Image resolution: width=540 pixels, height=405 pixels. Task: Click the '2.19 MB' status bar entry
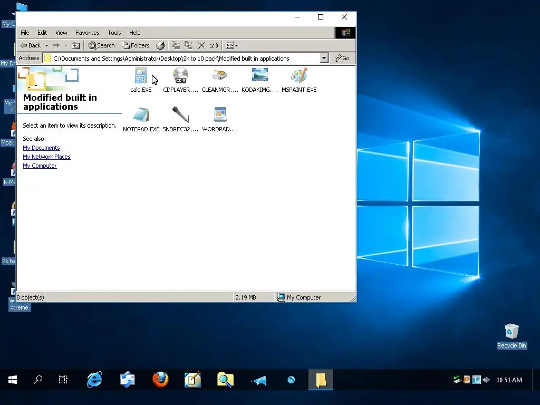point(246,297)
